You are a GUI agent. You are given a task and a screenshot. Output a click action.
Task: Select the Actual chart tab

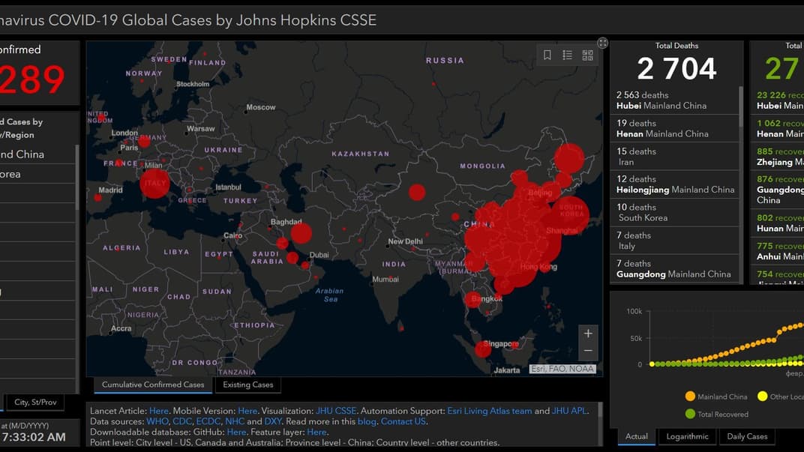pyautogui.click(x=636, y=436)
